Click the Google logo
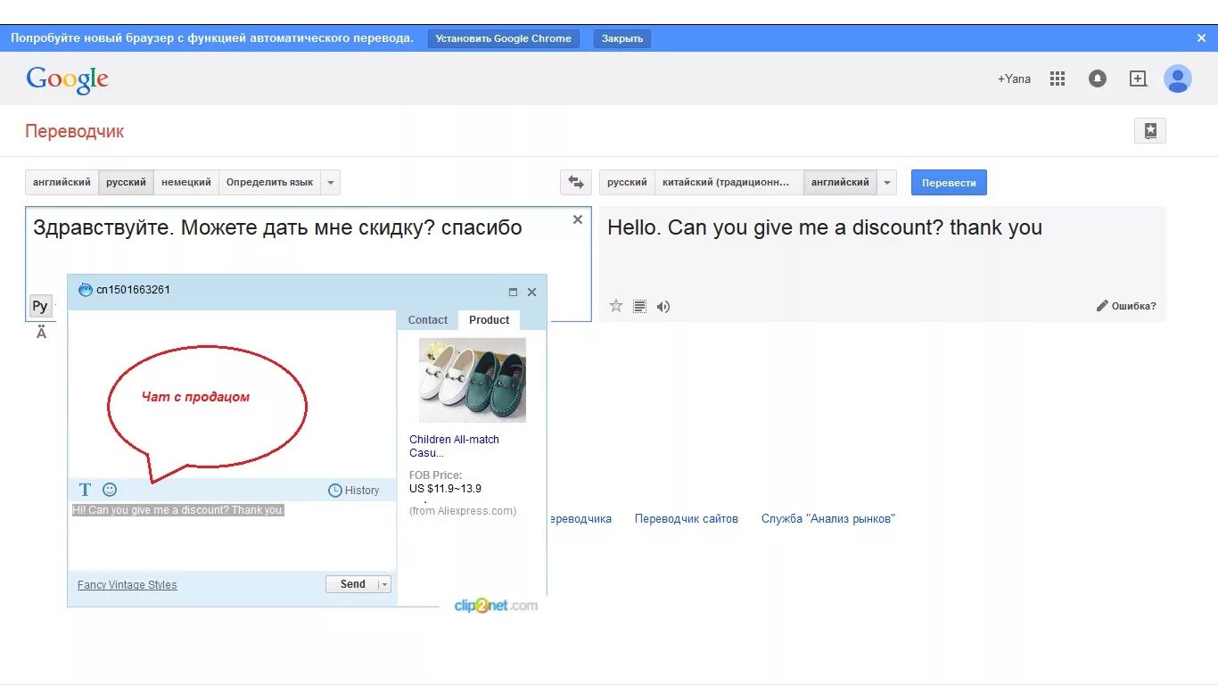 tap(68, 79)
